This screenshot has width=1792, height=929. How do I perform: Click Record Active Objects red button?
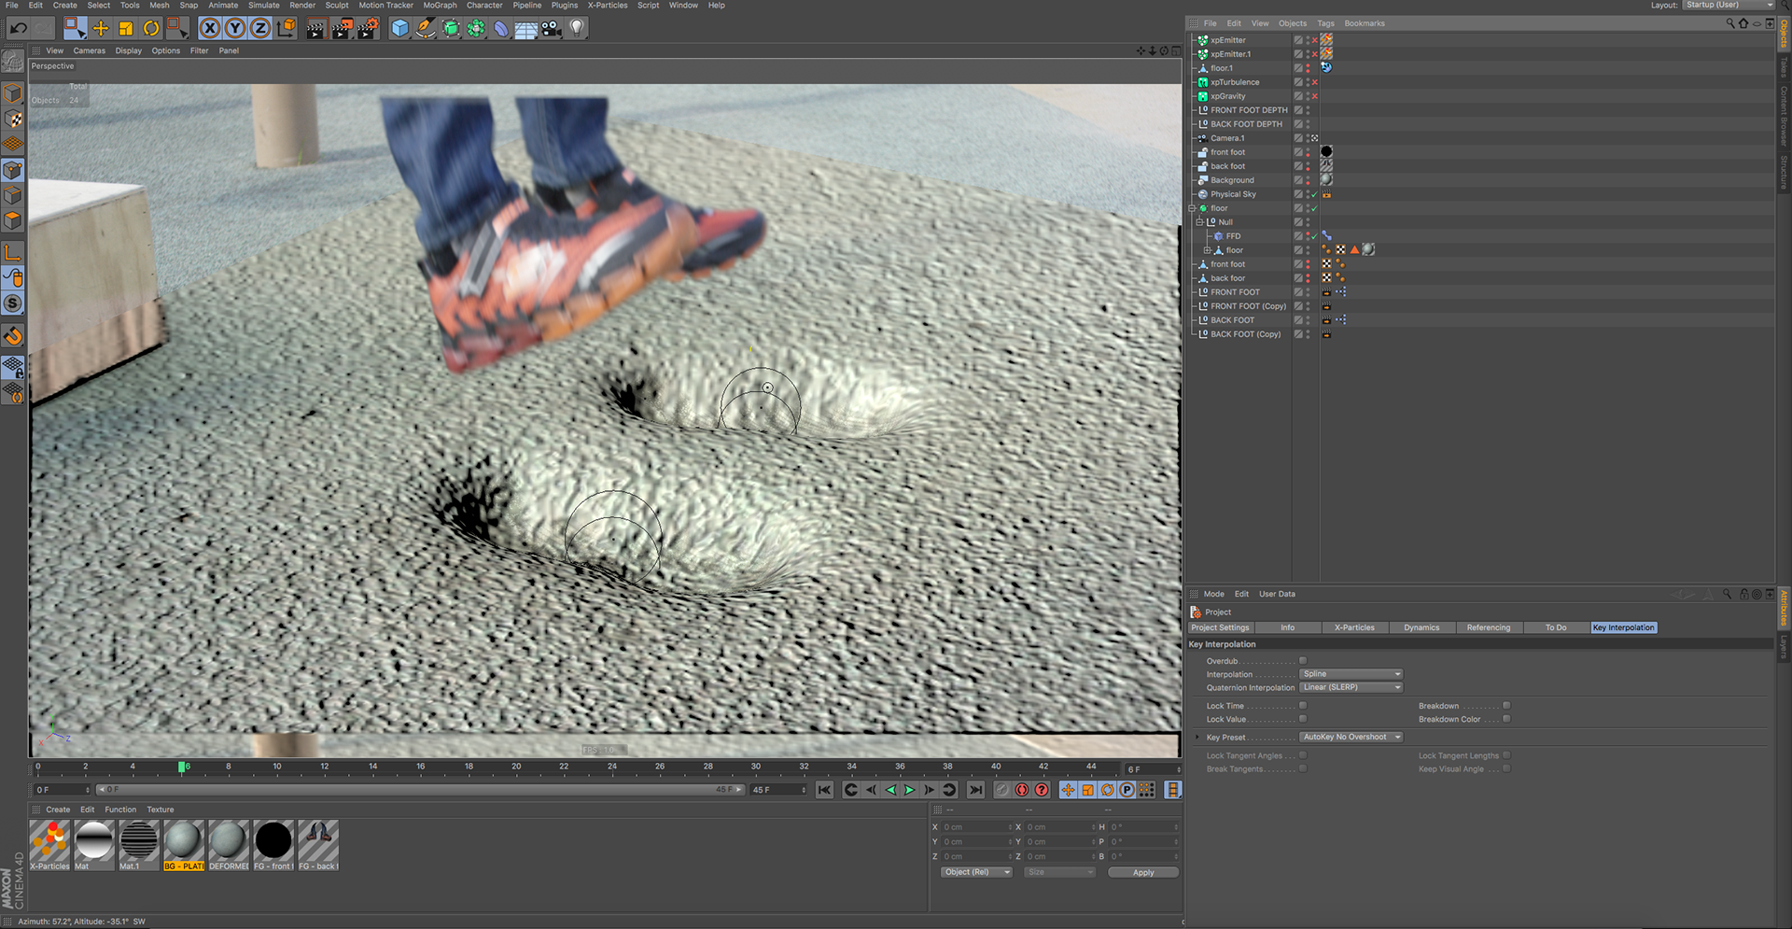coord(1022,790)
